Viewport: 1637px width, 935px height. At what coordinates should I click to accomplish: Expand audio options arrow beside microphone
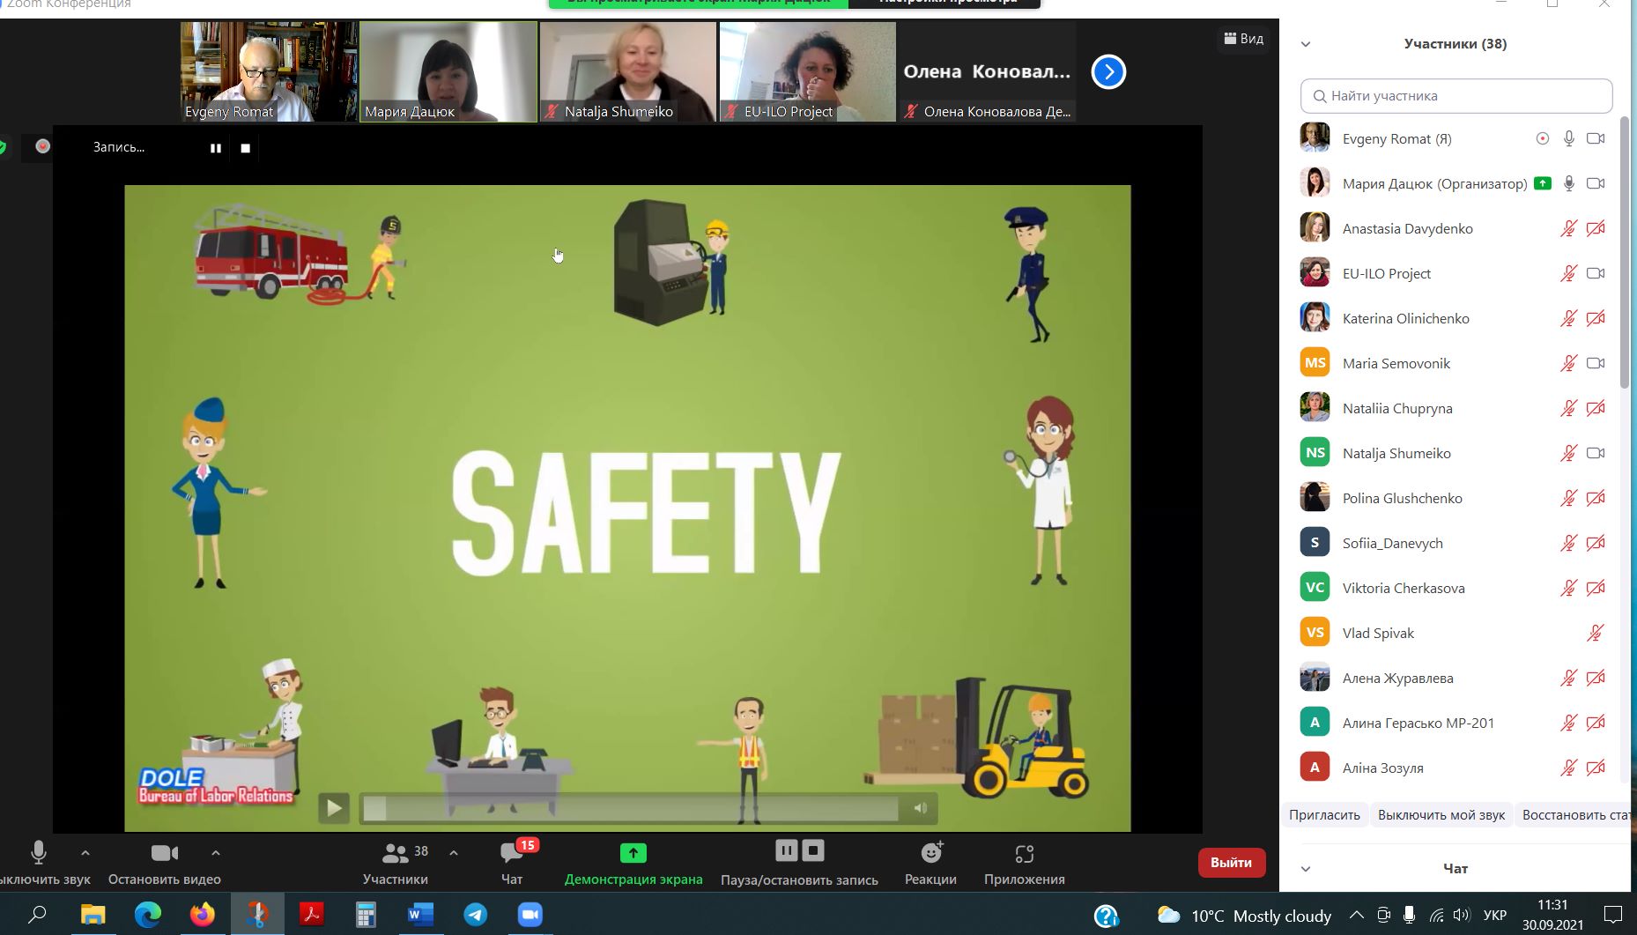(x=85, y=853)
